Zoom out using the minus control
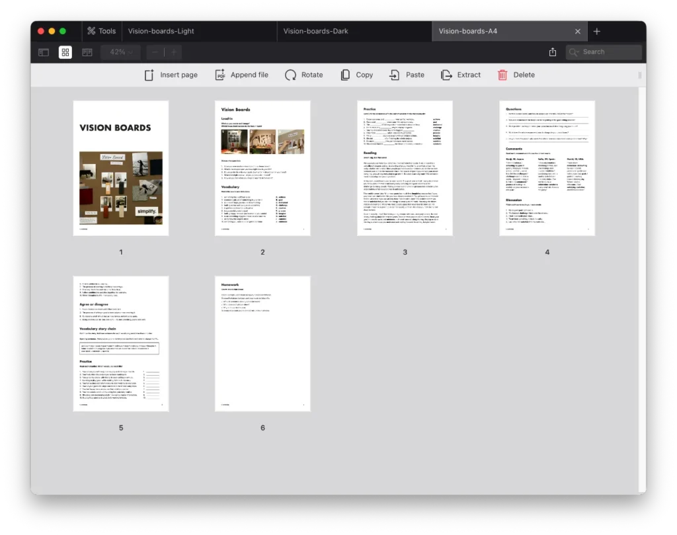The height and width of the screenshot is (535, 677). point(154,52)
